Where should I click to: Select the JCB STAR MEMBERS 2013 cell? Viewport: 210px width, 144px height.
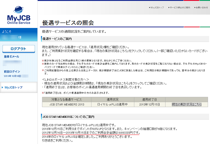(67, 105)
